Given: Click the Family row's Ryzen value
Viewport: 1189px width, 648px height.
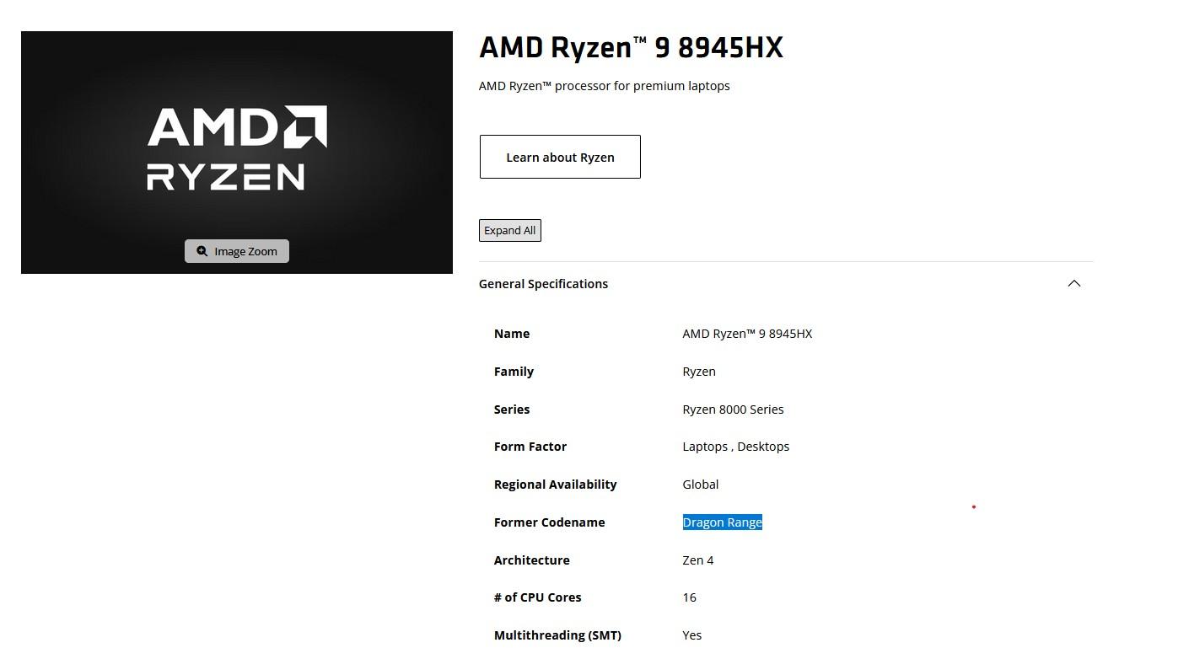Looking at the screenshot, I should coord(698,372).
